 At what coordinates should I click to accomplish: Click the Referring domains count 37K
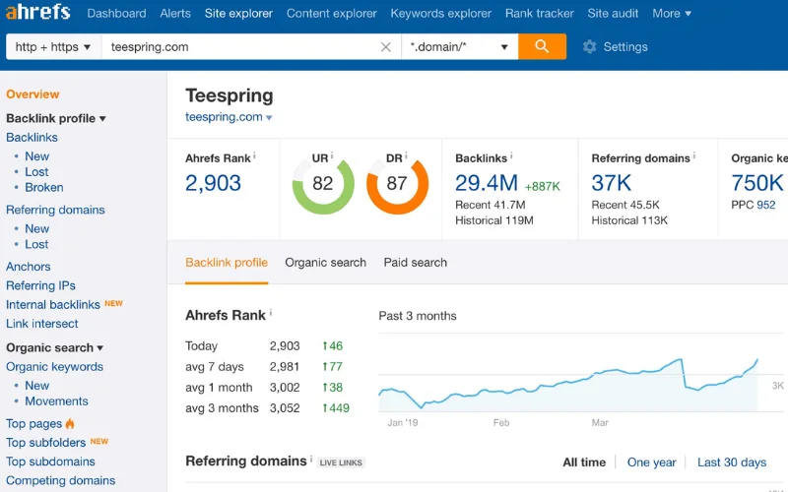pos(611,183)
